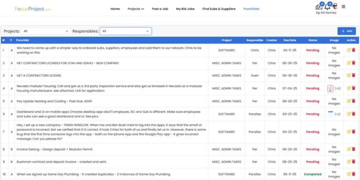
Task: Edit the Invoice Delong punchlist row
Action: [x=349, y=149]
